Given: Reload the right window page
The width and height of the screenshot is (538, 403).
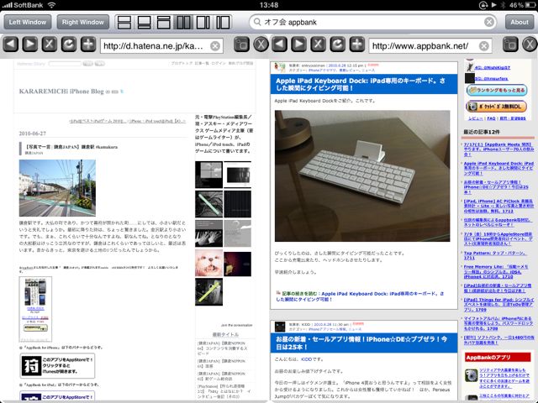Looking at the screenshot, I should (338, 44).
